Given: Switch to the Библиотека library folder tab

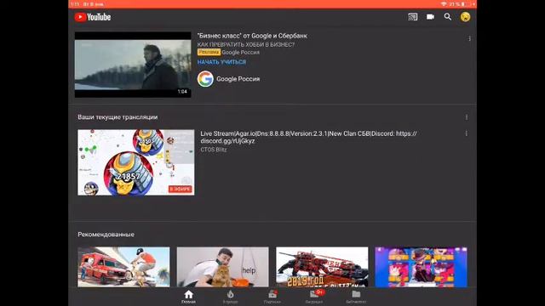Looking at the screenshot, I should coord(356,297).
